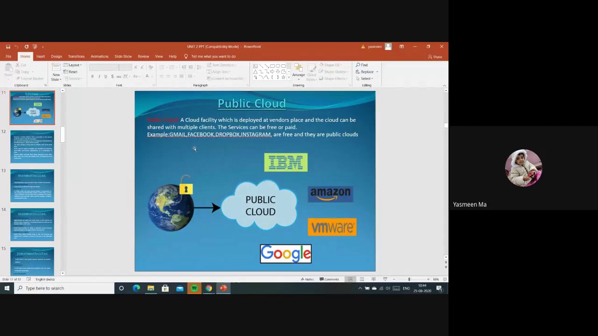
Task: Open Microsoft Store from the taskbar
Action: pos(165,288)
